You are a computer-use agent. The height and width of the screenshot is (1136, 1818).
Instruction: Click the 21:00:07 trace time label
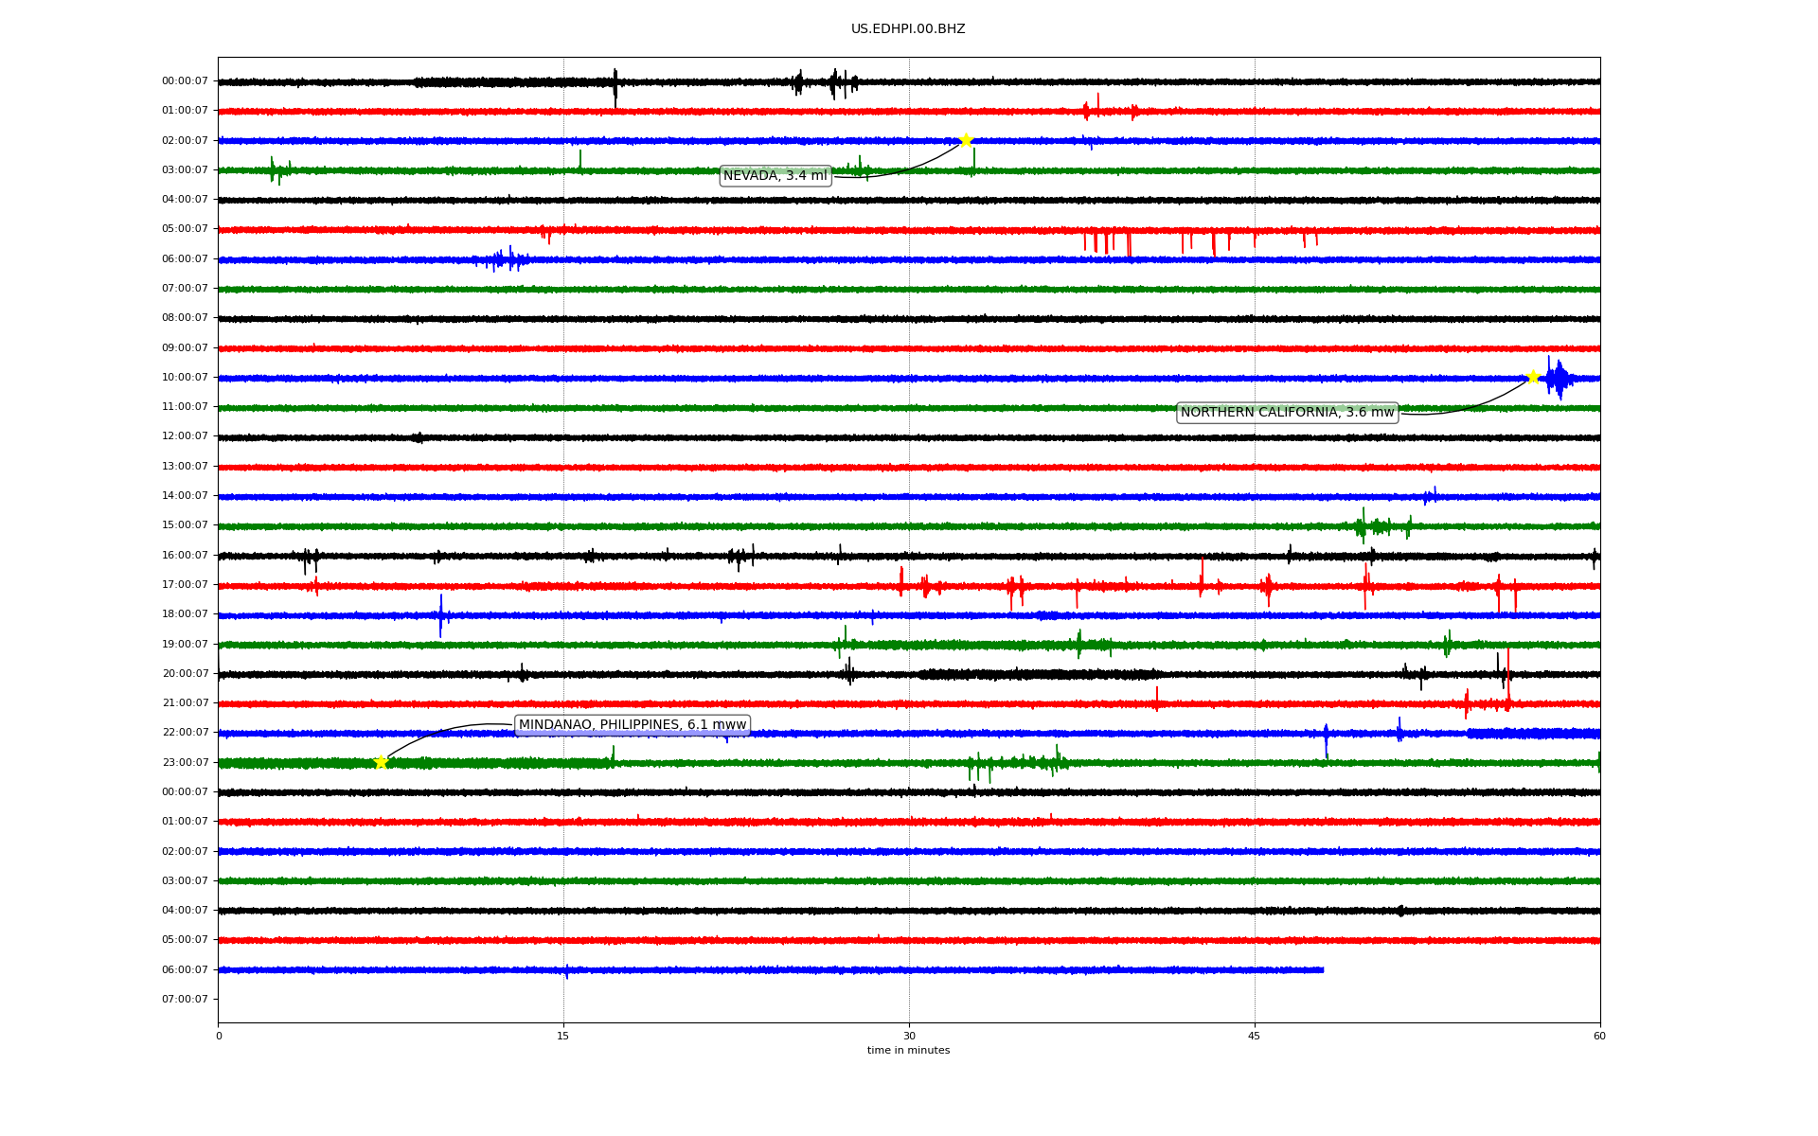pos(185,702)
